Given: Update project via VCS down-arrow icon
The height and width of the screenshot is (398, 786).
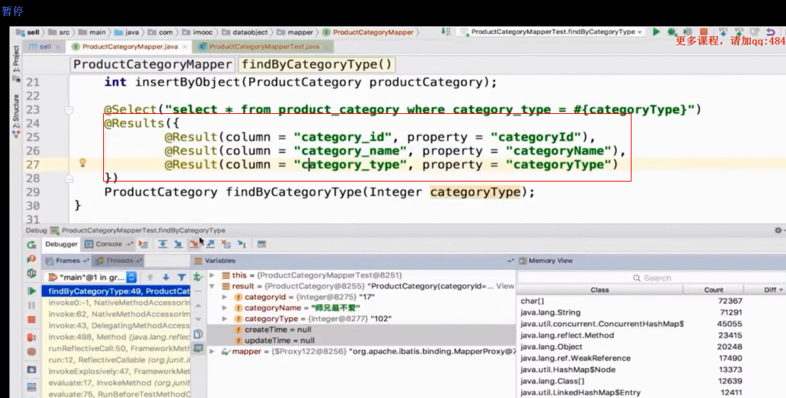Looking at the screenshot, I should point(723,31).
